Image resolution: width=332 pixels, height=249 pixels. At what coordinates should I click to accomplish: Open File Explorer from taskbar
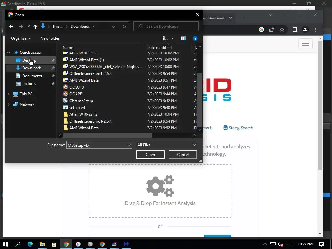click(42, 244)
